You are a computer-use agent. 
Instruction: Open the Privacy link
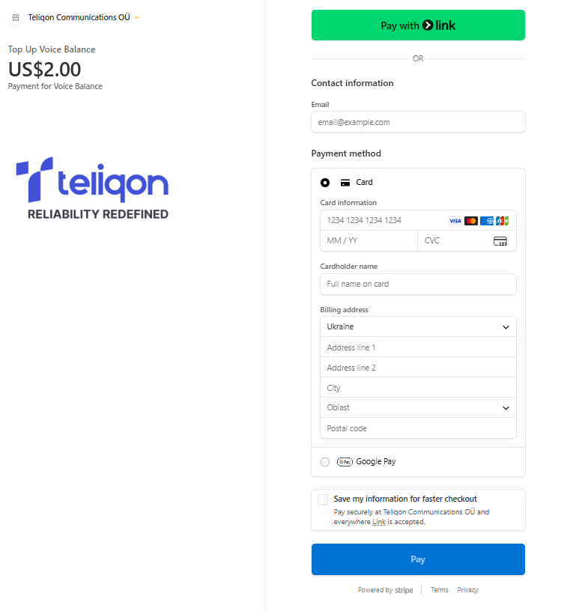(467, 590)
